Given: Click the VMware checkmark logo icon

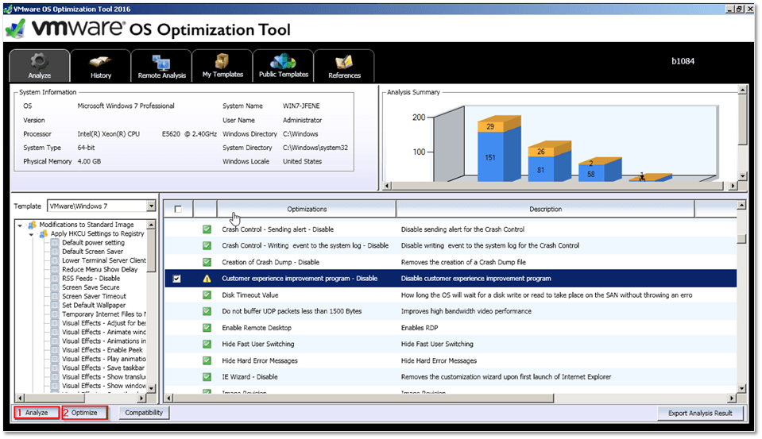Looking at the screenshot, I should [x=16, y=29].
